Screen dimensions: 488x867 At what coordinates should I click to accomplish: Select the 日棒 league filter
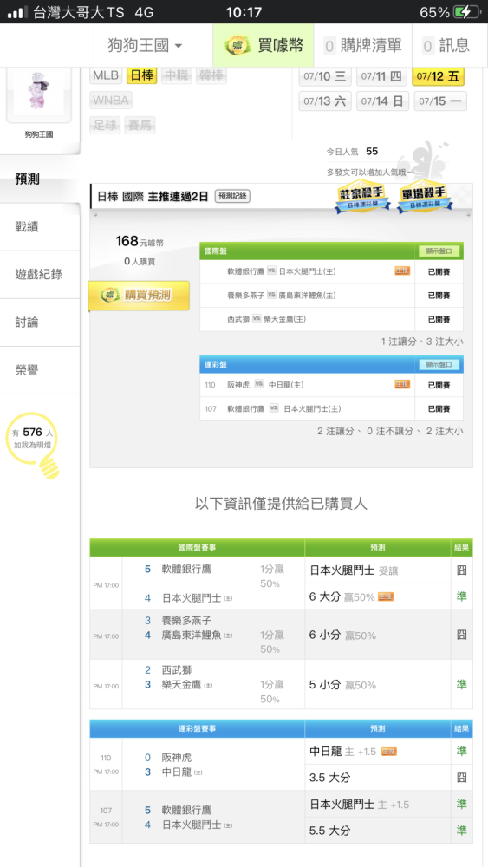(142, 75)
